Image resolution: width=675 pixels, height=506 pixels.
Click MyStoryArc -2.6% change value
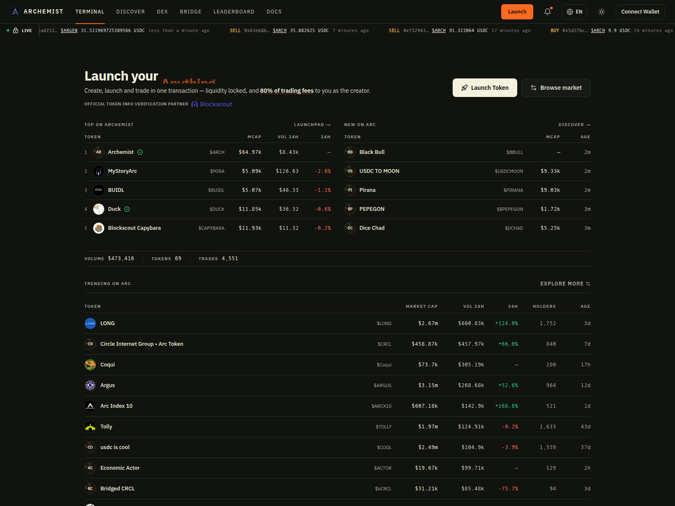[x=323, y=171]
